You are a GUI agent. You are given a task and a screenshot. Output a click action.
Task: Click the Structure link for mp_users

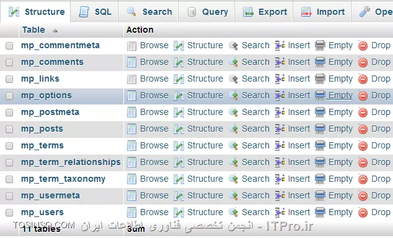205,212
